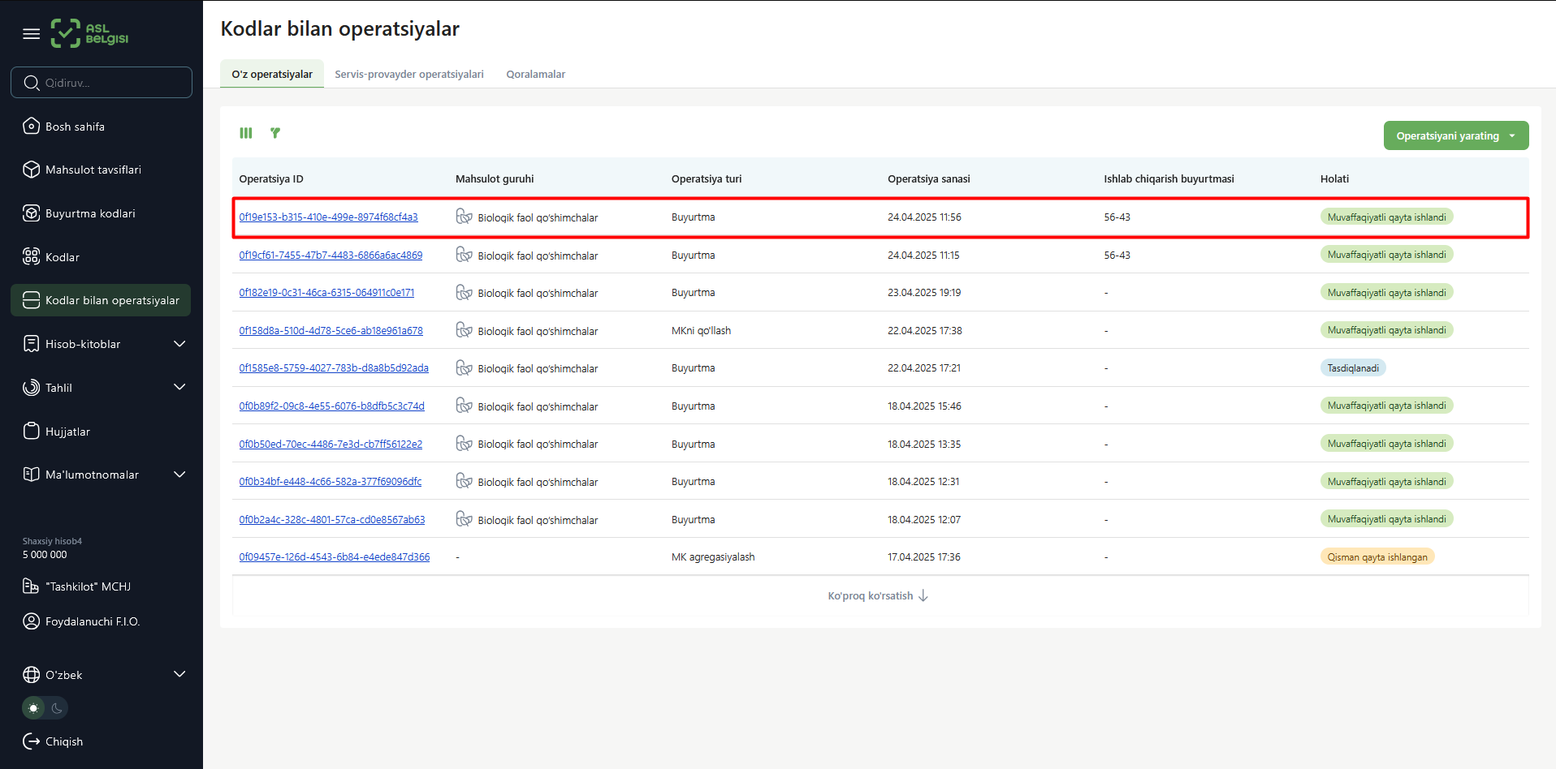Switch to Servis-provayder operatsiyalari tab

[409, 74]
